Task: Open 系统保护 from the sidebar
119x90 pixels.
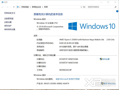Action: (8, 26)
